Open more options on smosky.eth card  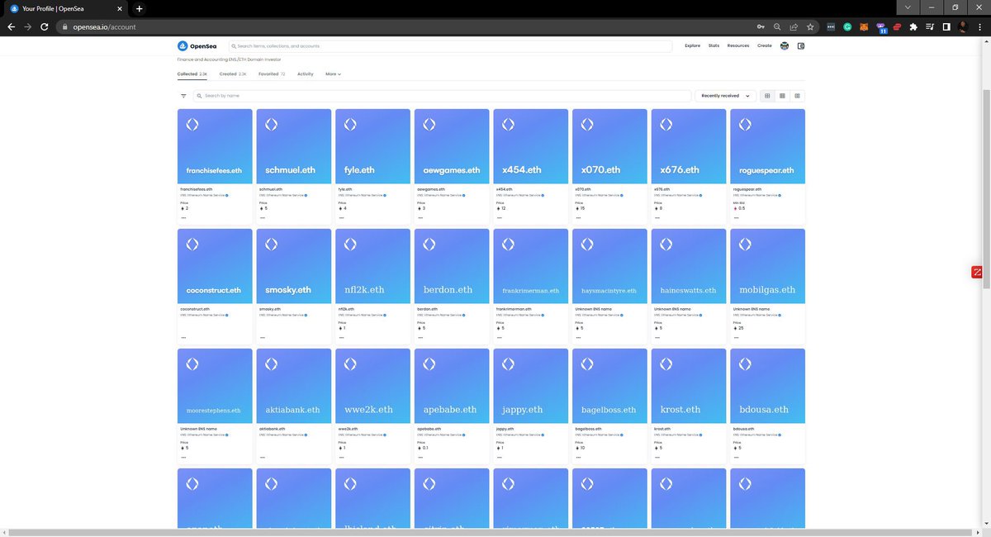point(263,338)
